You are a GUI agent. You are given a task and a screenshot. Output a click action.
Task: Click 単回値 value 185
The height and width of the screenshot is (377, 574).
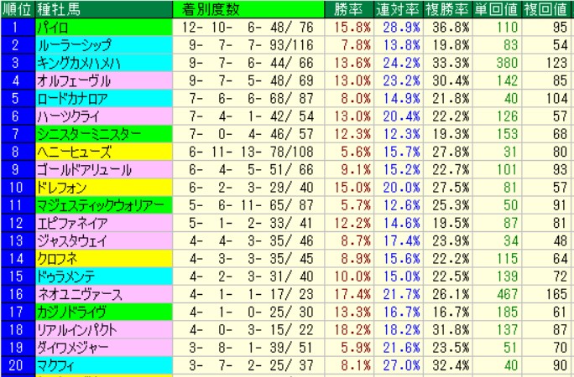coord(508,312)
